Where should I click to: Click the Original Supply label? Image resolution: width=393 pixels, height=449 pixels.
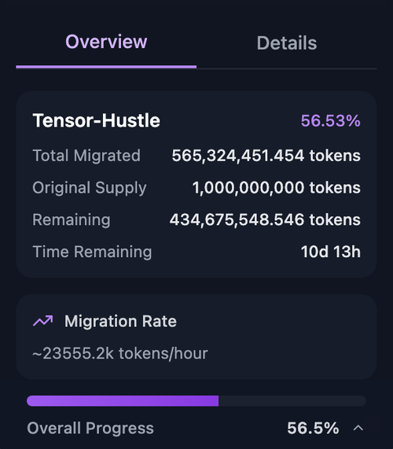(x=90, y=188)
